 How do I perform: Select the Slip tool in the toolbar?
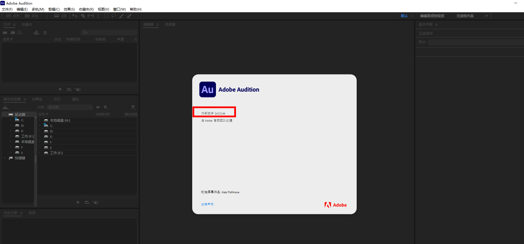(91, 16)
